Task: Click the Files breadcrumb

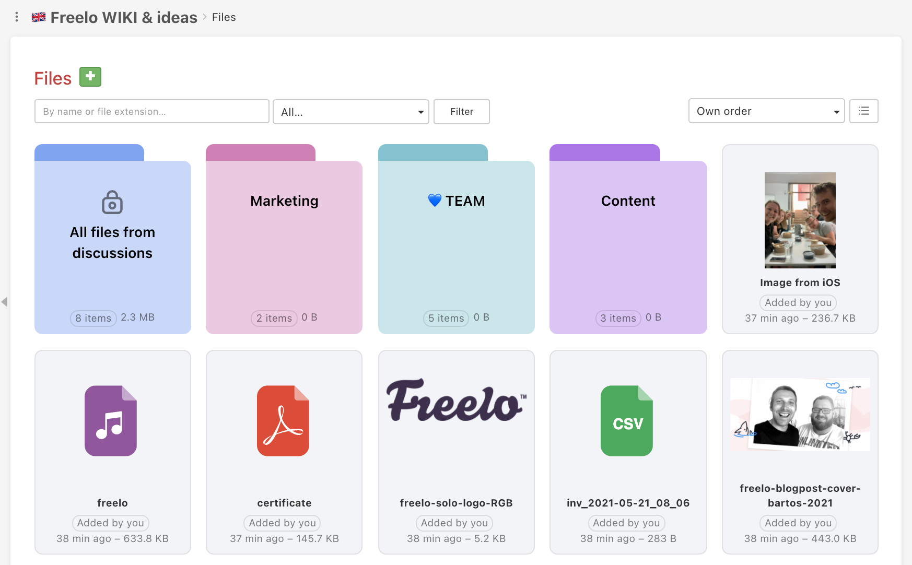Action: tap(224, 17)
